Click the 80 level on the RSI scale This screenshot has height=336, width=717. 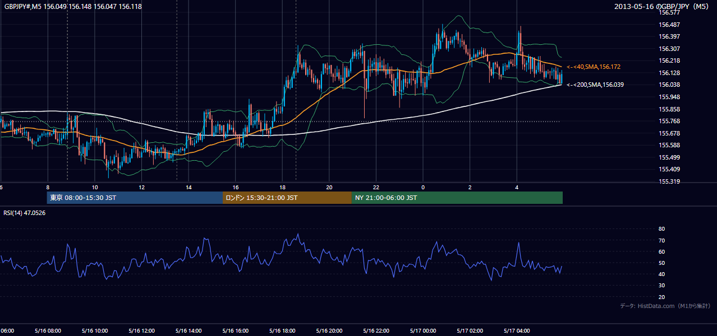(x=661, y=229)
